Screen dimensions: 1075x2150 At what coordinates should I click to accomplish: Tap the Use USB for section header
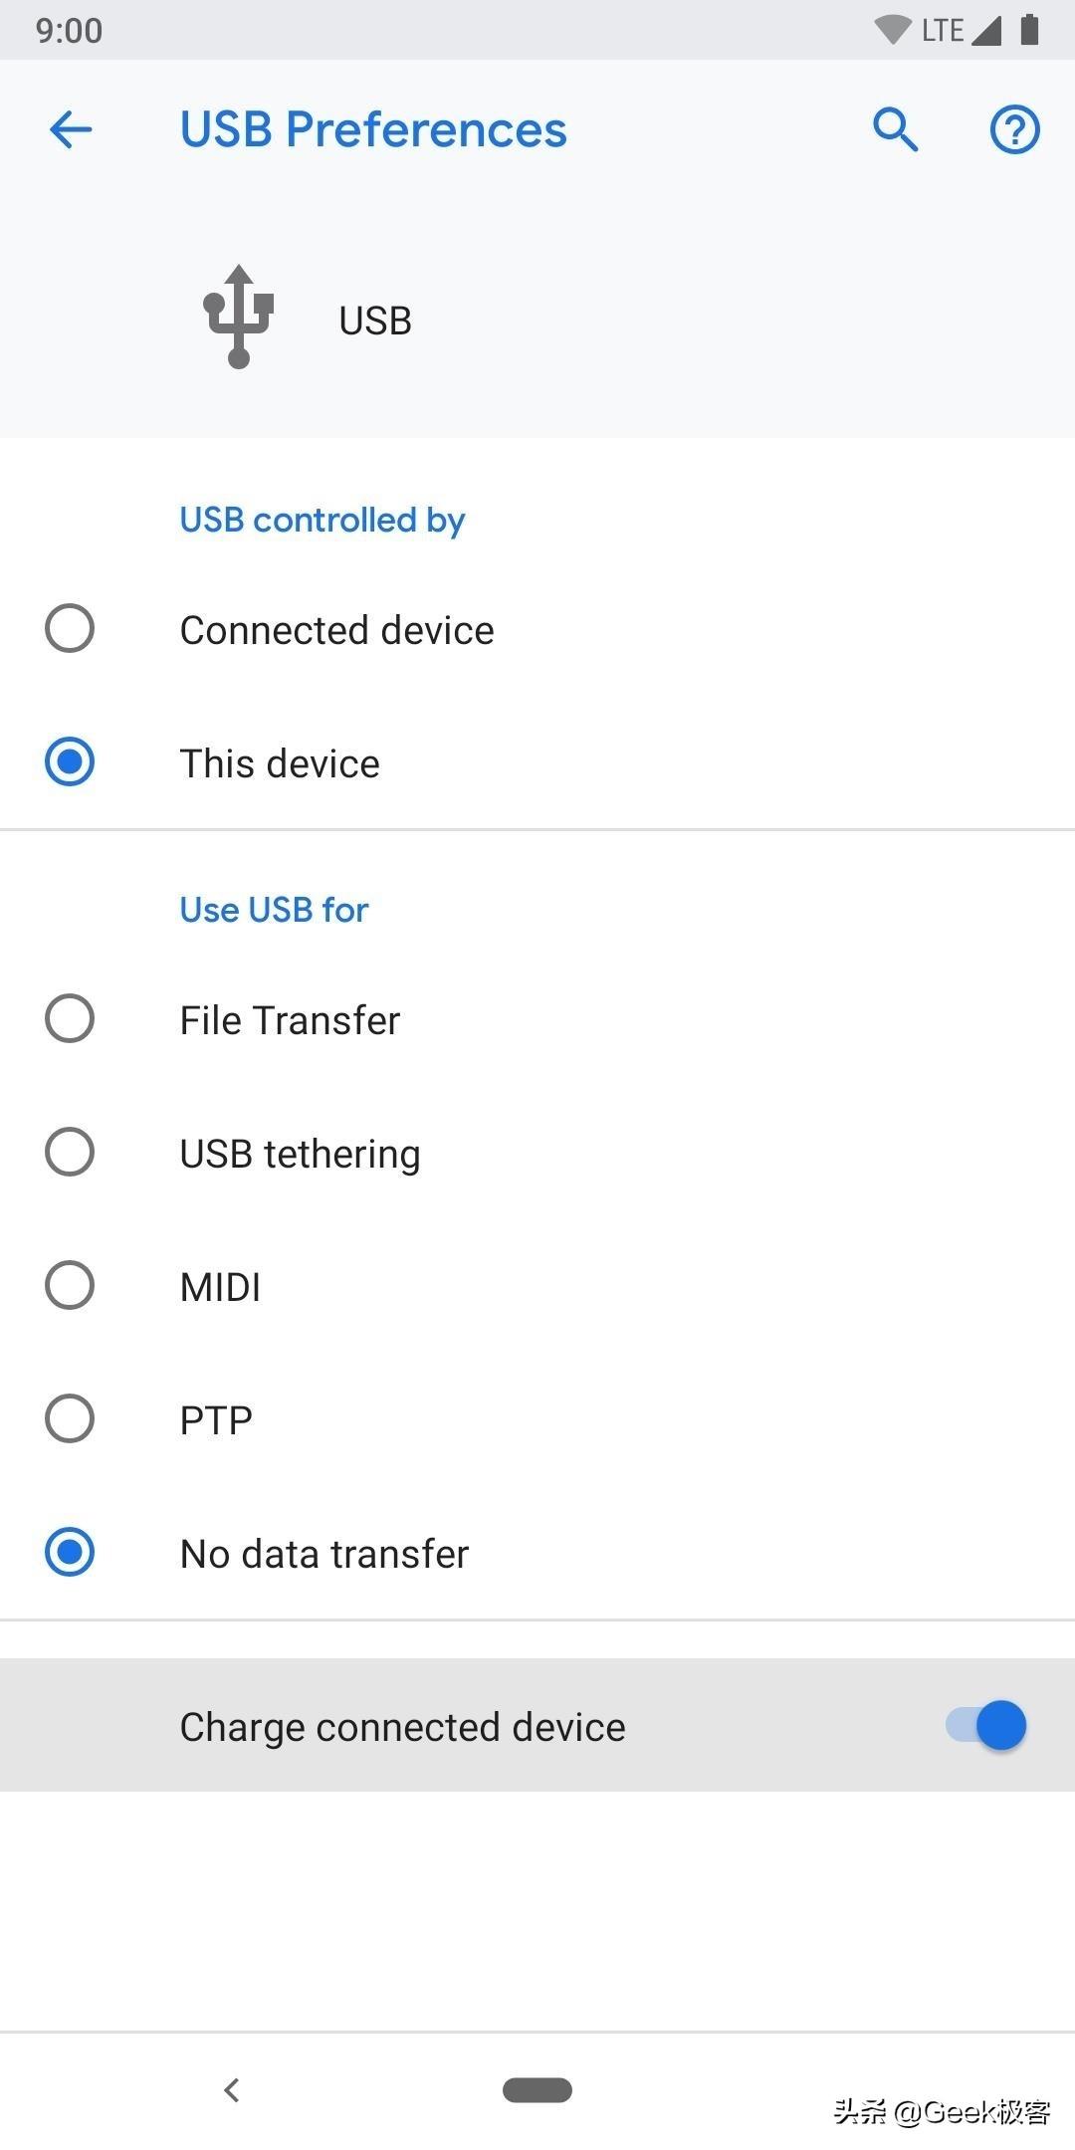(274, 910)
